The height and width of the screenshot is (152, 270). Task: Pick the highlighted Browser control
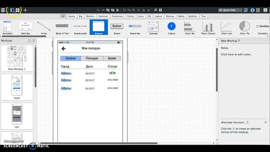pos(99,27)
